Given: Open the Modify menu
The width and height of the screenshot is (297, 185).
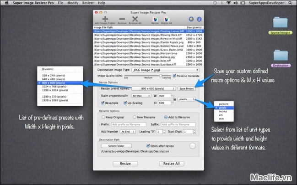Looking at the screenshot, I should coord(73,3).
